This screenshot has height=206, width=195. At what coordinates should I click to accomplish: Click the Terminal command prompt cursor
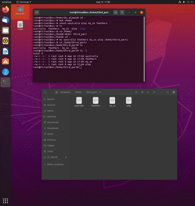(80, 67)
